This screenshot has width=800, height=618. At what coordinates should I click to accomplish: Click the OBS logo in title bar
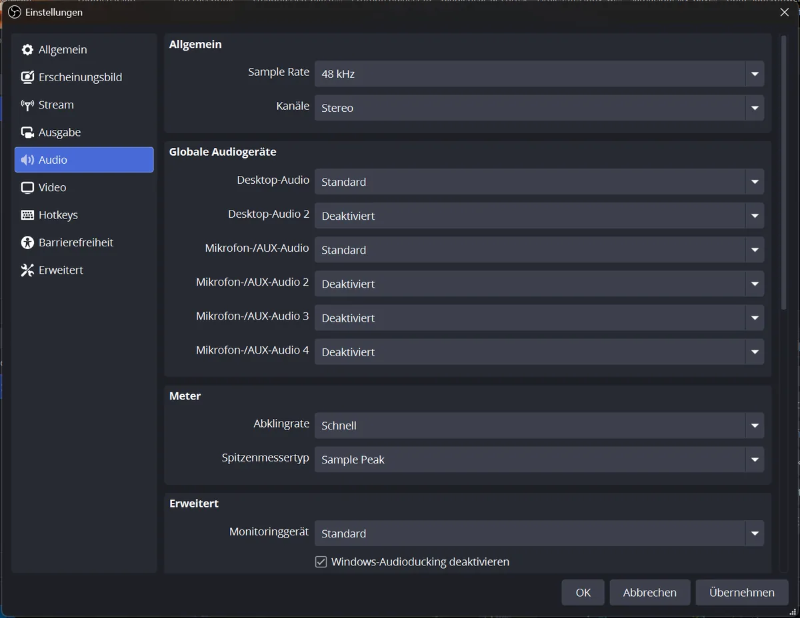pos(14,12)
